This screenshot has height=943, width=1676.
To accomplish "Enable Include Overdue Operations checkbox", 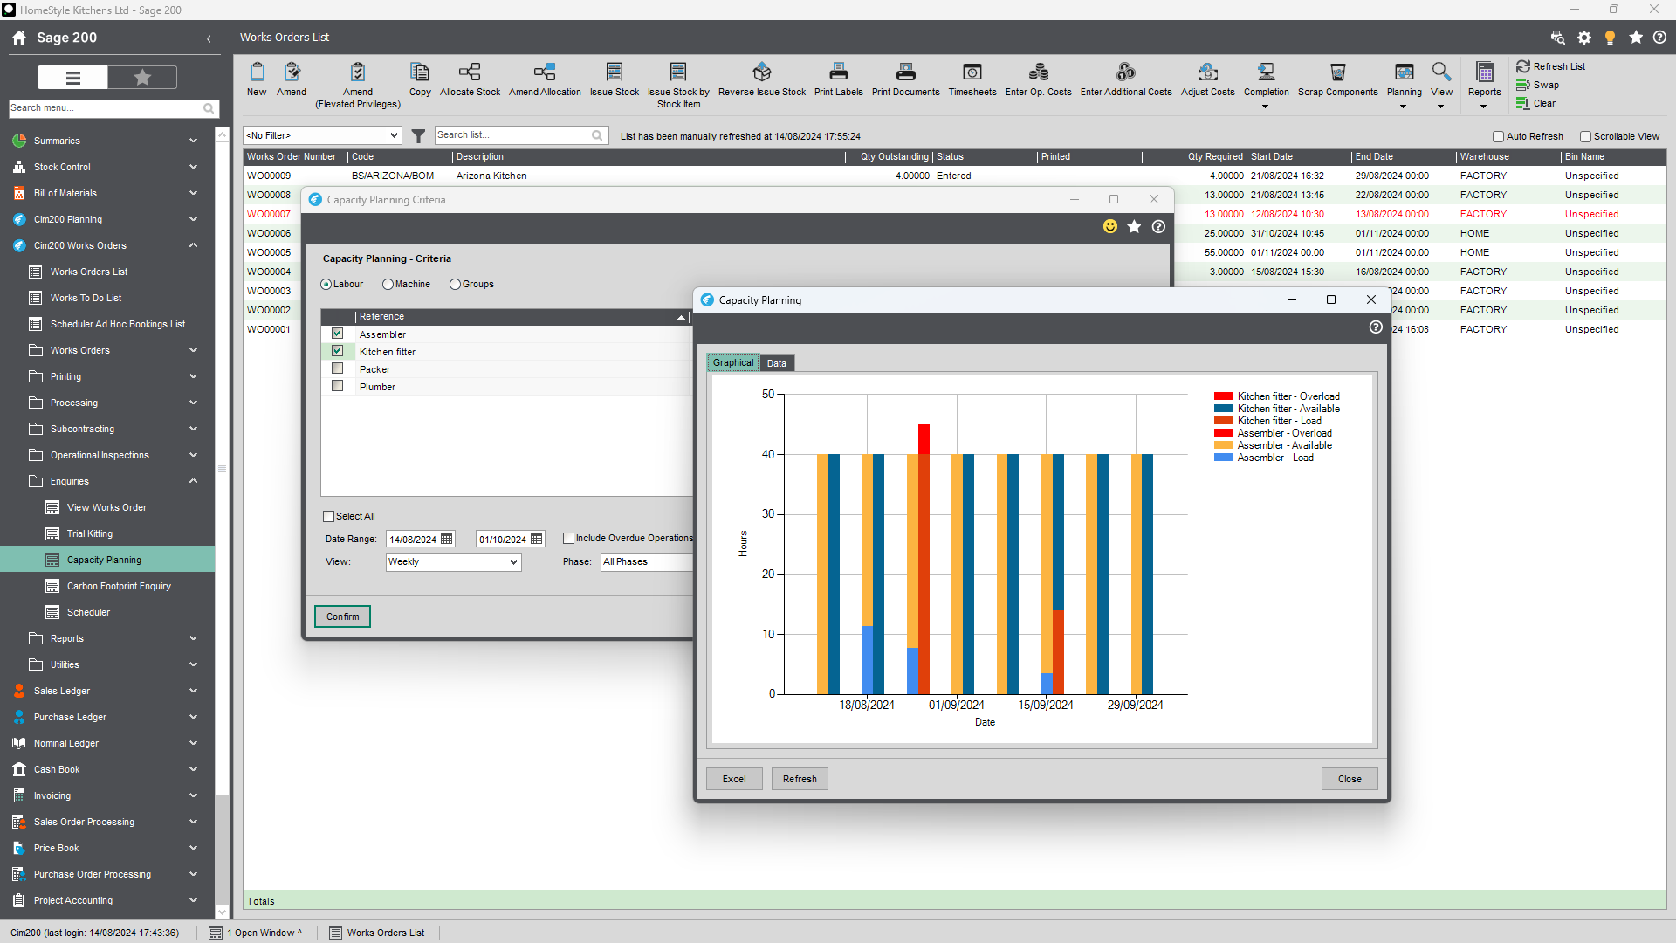I will click(568, 539).
